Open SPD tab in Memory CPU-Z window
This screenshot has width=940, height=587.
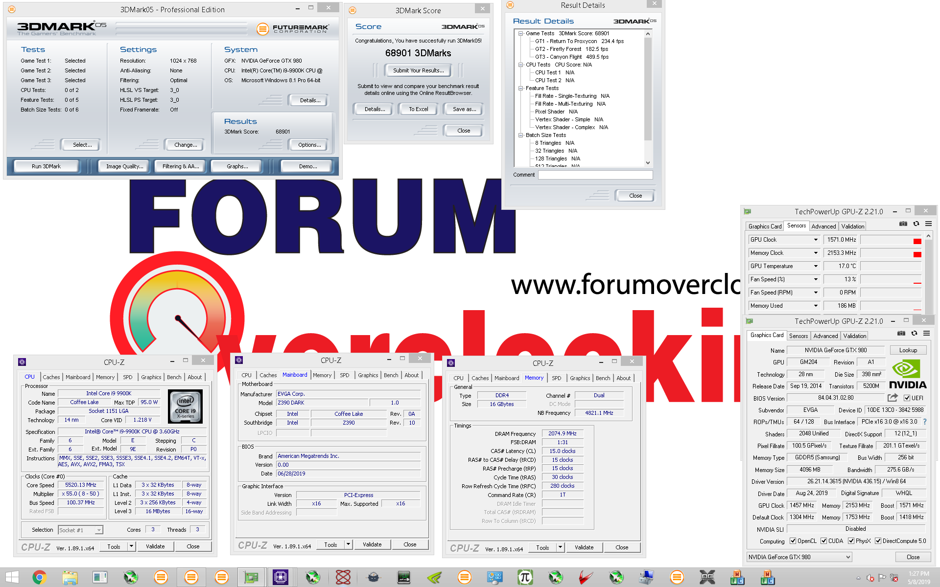click(557, 378)
